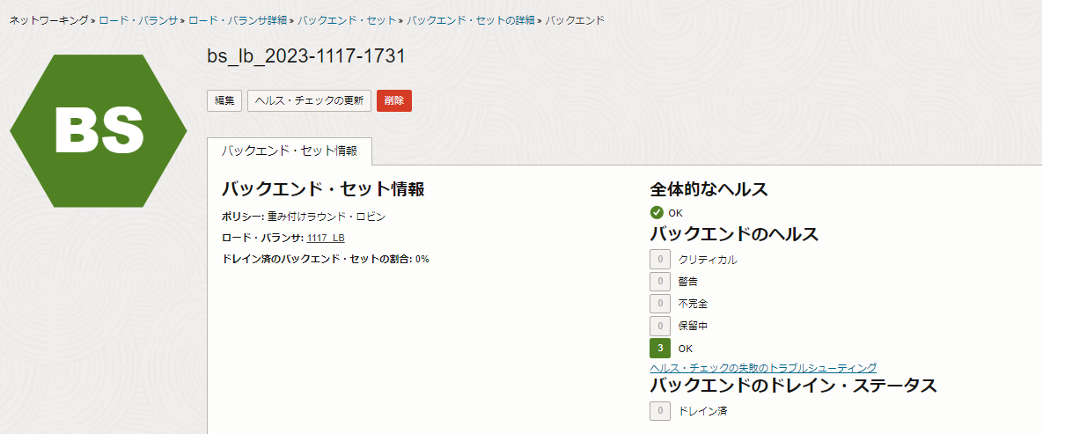Open the 1117_LB load balancer link
Viewport: 1065px width, 434px height.
pyautogui.click(x=326, y=238)
